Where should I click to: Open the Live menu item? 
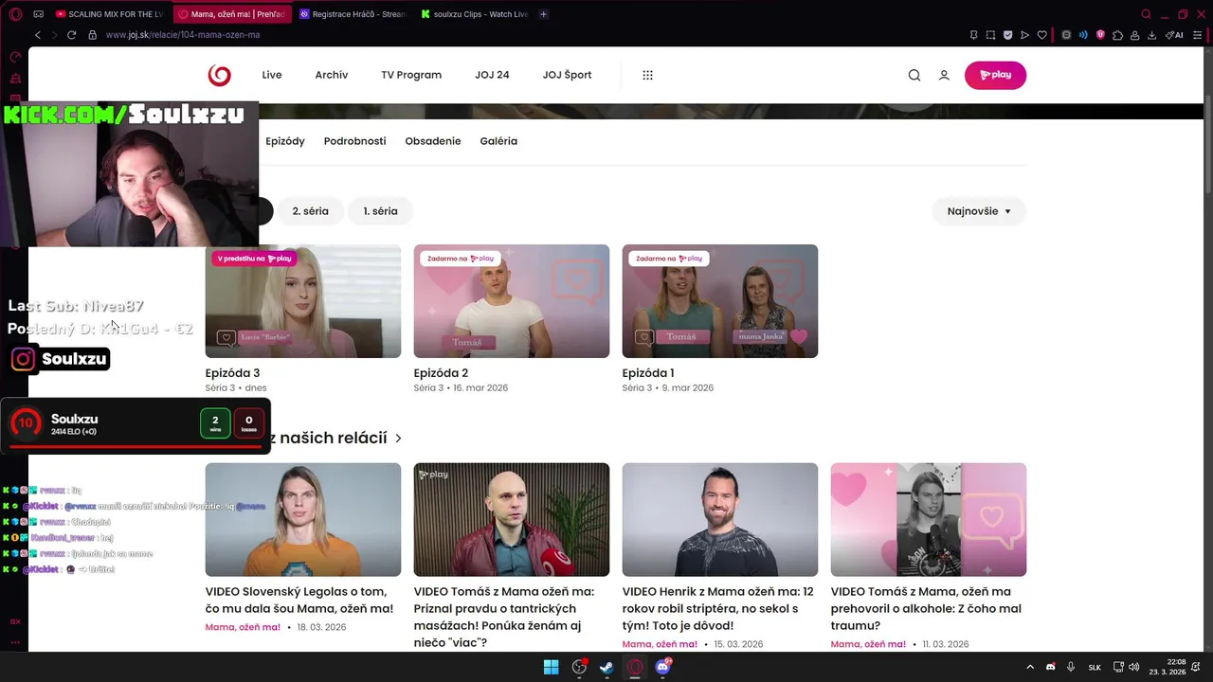[272, 75]
